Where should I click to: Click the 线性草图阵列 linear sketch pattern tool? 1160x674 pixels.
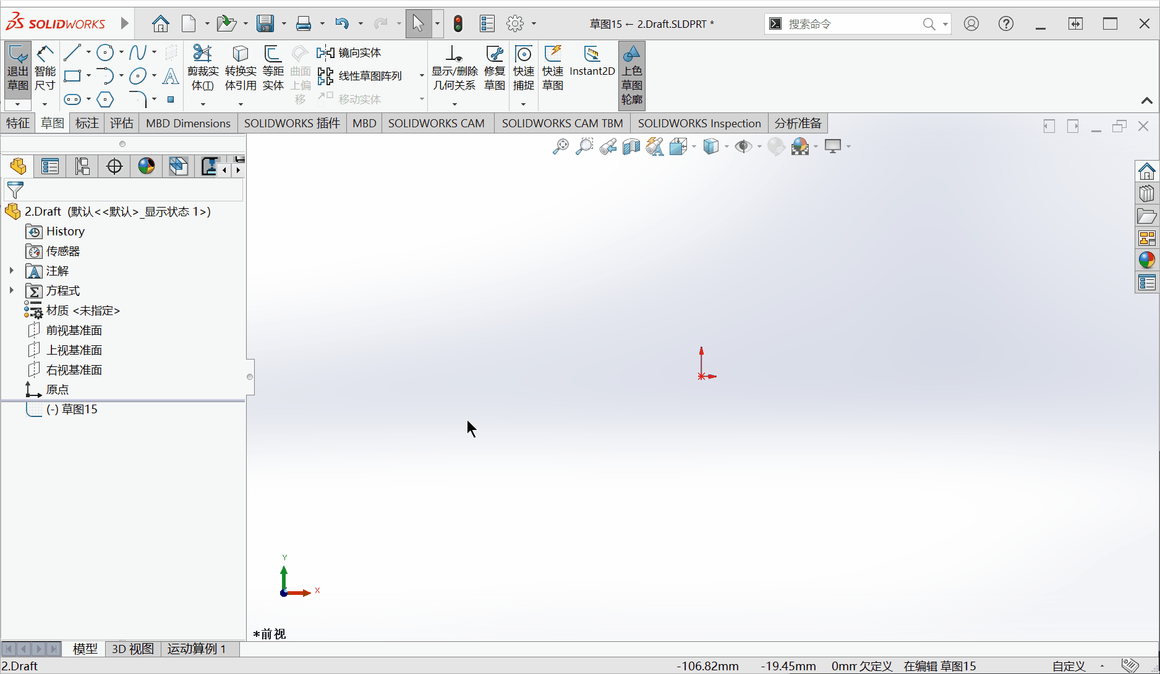coord(360,76)
